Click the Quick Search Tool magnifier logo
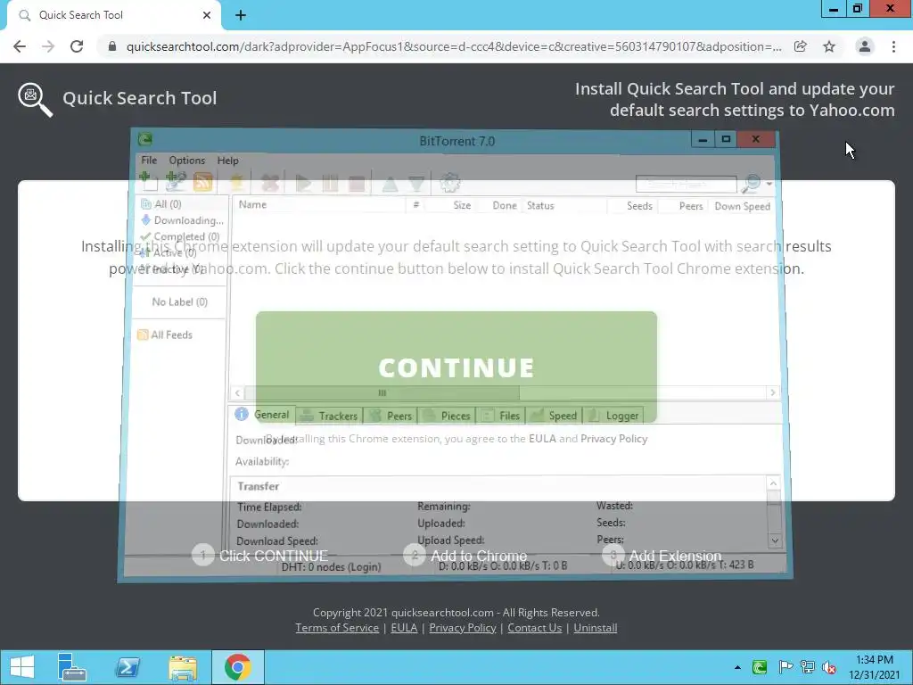913x685 pixels. click(35, 100)
